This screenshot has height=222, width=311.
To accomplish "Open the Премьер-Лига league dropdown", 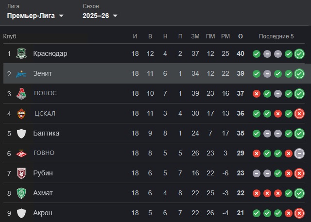I will coord(35,16).
